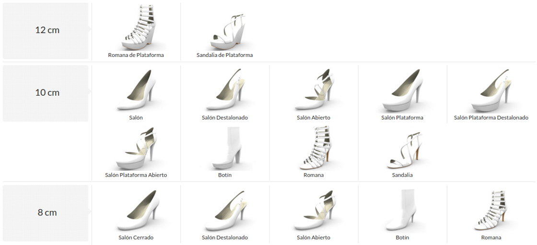Click the 'Salón Plataforma Abierto' caption
This screenshot has height=245, width=537.
tap(136, 175)
